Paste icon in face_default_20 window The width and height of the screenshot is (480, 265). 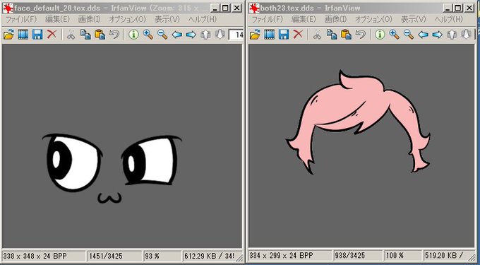point(100,35)
